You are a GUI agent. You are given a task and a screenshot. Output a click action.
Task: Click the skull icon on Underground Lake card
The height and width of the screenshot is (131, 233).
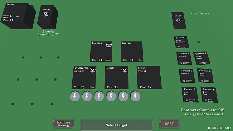(x=93, y=70)
